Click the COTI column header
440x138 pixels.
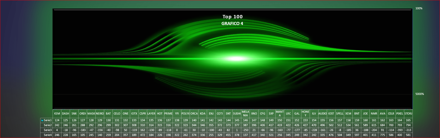220,113
